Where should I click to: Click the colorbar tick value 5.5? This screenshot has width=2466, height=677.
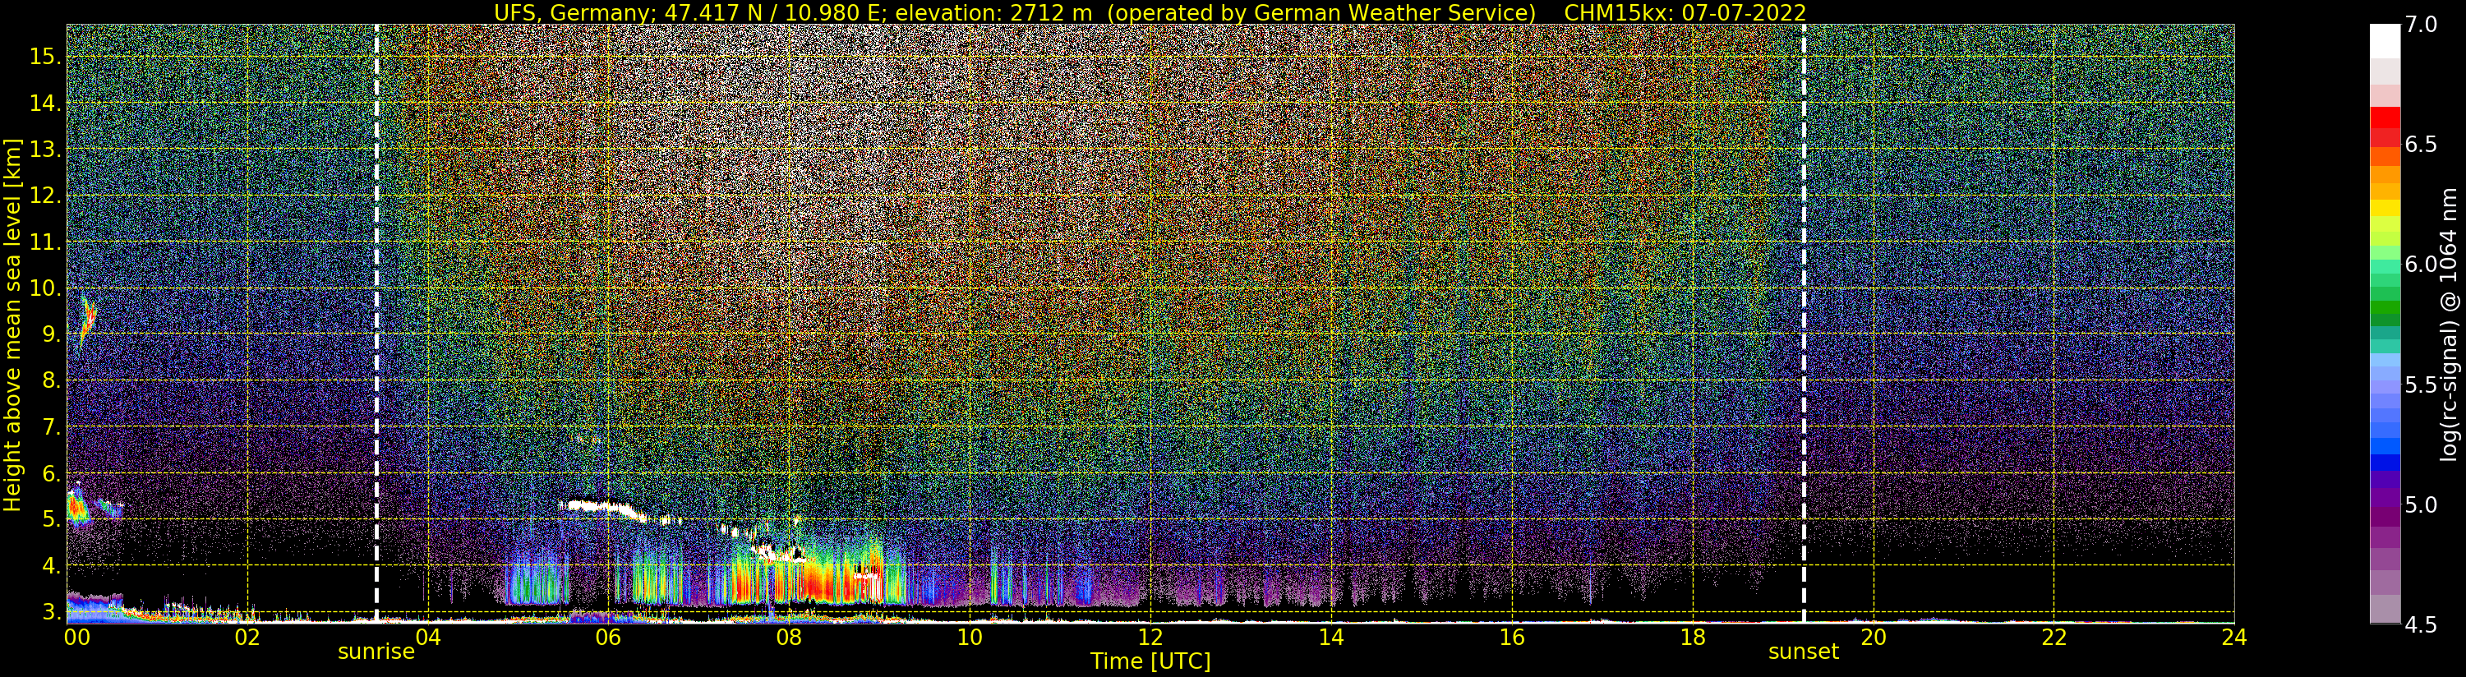click(2421, 385)
